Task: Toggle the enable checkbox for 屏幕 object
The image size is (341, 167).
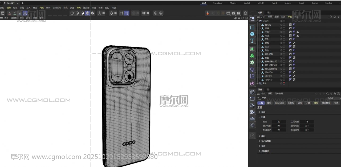Action: [x=281, y=43]
